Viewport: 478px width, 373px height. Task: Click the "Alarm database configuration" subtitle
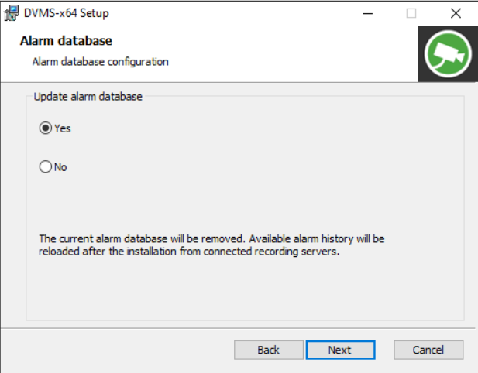[100, 61]
